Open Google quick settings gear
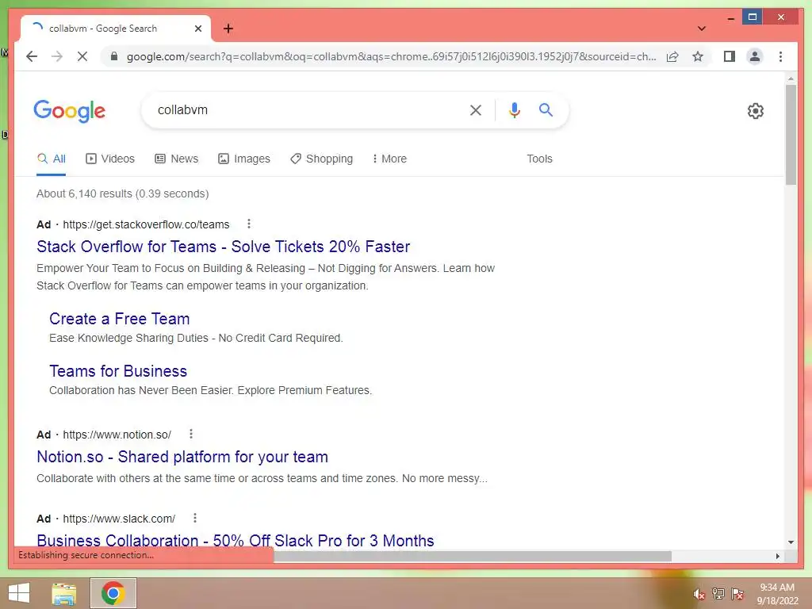Image resolution: width=812 pixels, height=609 pixels. point(756,111)
